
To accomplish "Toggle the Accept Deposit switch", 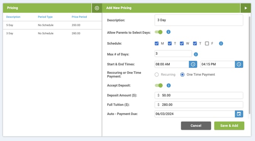I will (x=159, y=86).
